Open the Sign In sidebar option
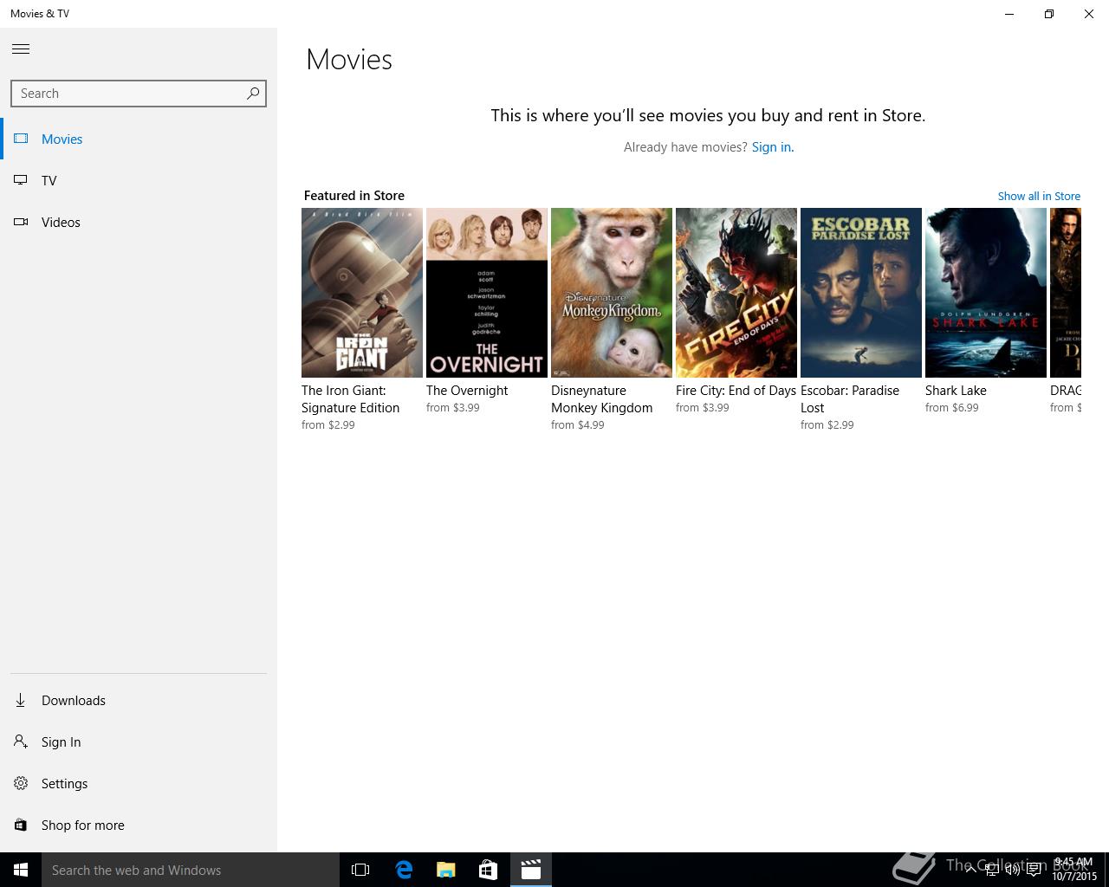 pos(61,741)
